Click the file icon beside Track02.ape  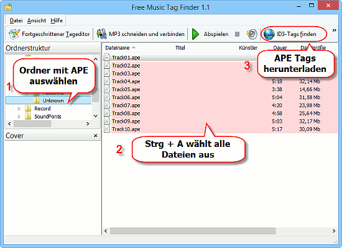107,65
